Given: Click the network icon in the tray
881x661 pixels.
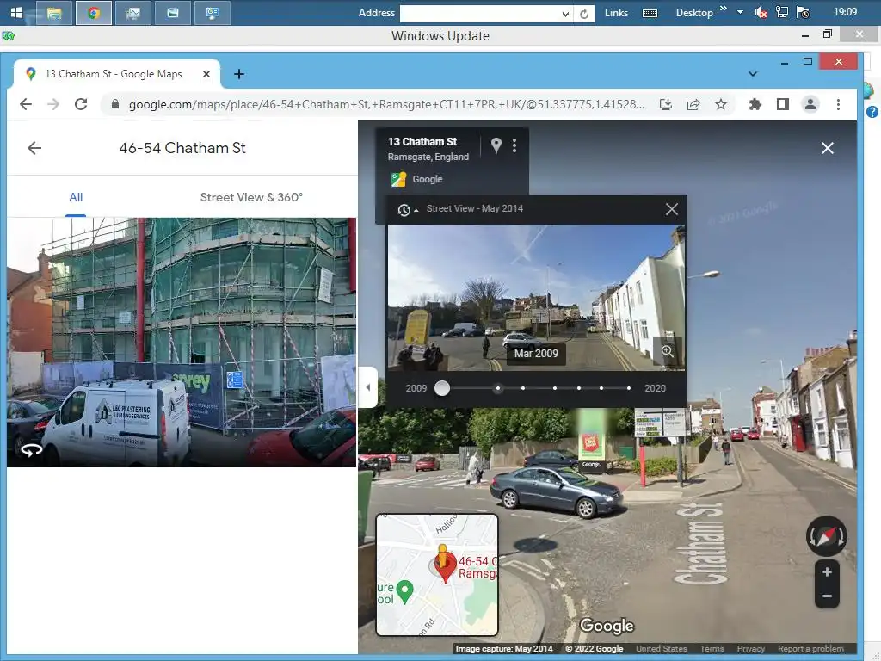Looking at the screenshot, I should 781,12.
